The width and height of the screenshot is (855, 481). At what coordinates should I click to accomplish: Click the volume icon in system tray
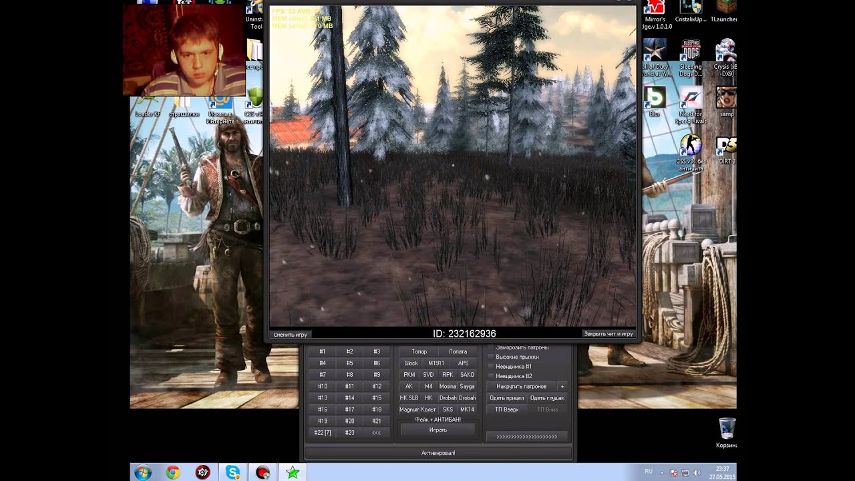tap(697, 472)
